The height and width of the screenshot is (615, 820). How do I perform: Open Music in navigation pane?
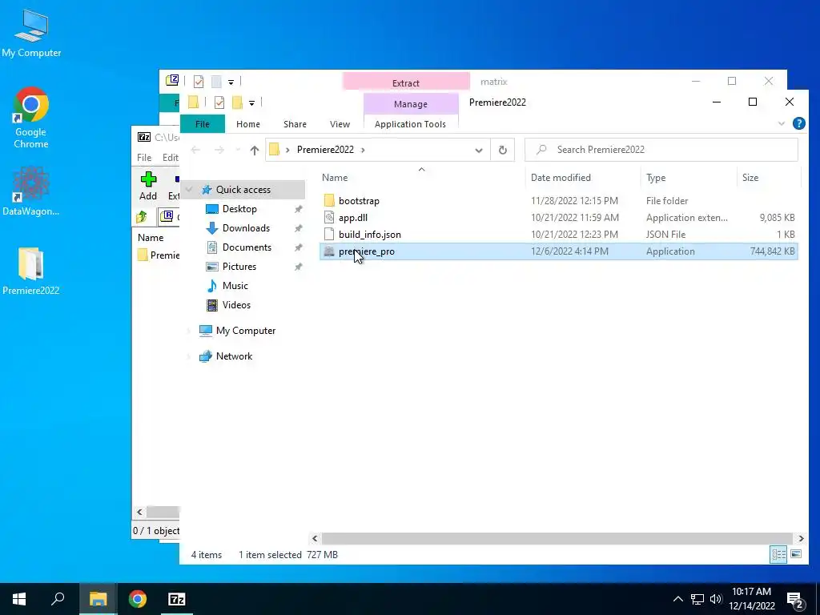pos(235,286)
